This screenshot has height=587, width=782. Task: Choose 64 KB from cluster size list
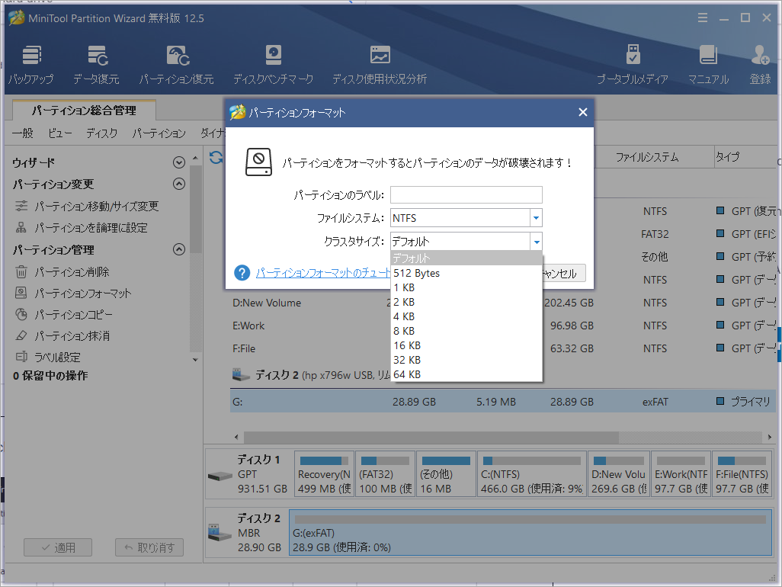pyautogui.click(x=407, y=374)
